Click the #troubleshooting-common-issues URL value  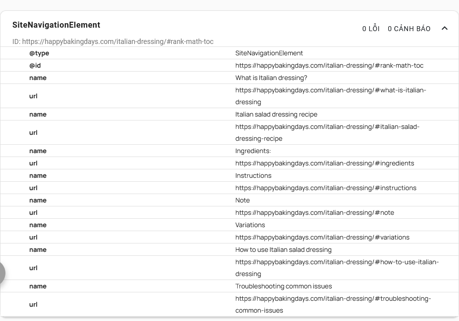pos(333,304)
